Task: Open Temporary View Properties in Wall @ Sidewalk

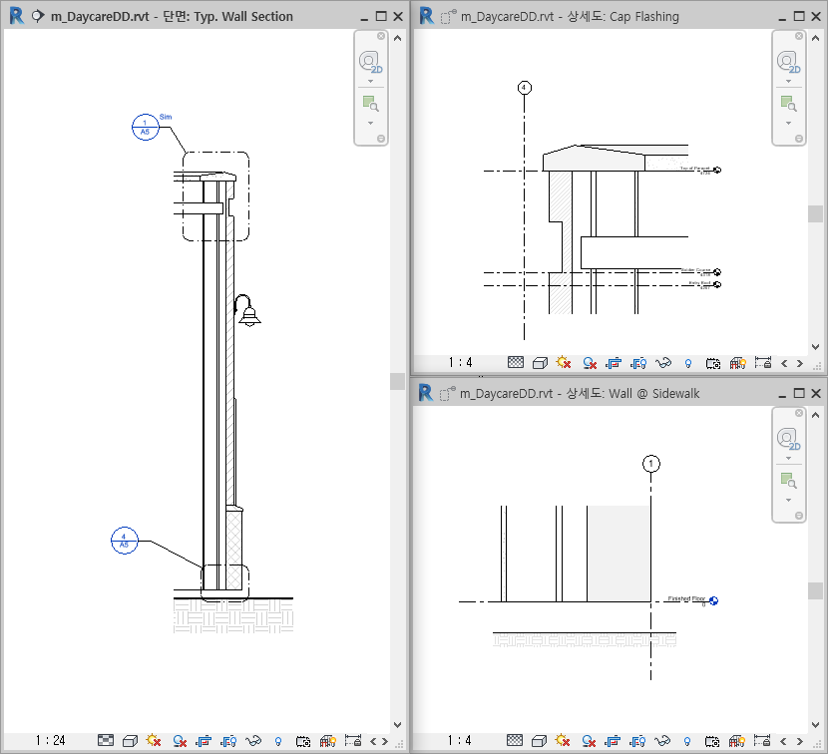Action: (712, 741)
